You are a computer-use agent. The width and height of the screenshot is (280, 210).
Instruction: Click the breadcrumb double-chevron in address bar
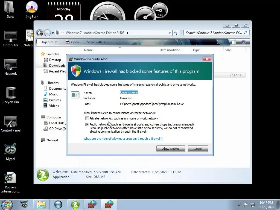click(63, 33)
